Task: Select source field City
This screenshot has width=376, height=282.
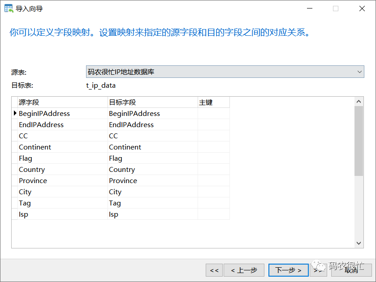Action: (63, 192)
